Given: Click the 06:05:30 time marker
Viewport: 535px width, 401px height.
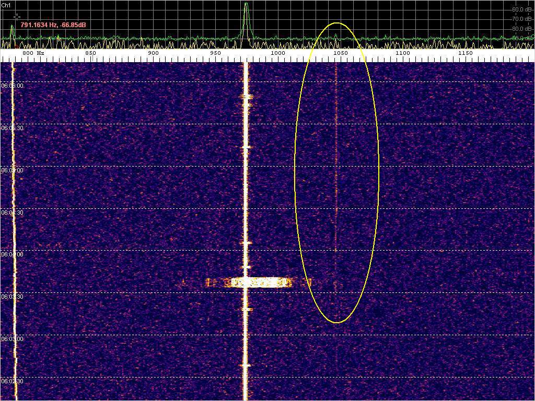Looking at the screenshot, I should pyautogui.click(x=12, y=128).
